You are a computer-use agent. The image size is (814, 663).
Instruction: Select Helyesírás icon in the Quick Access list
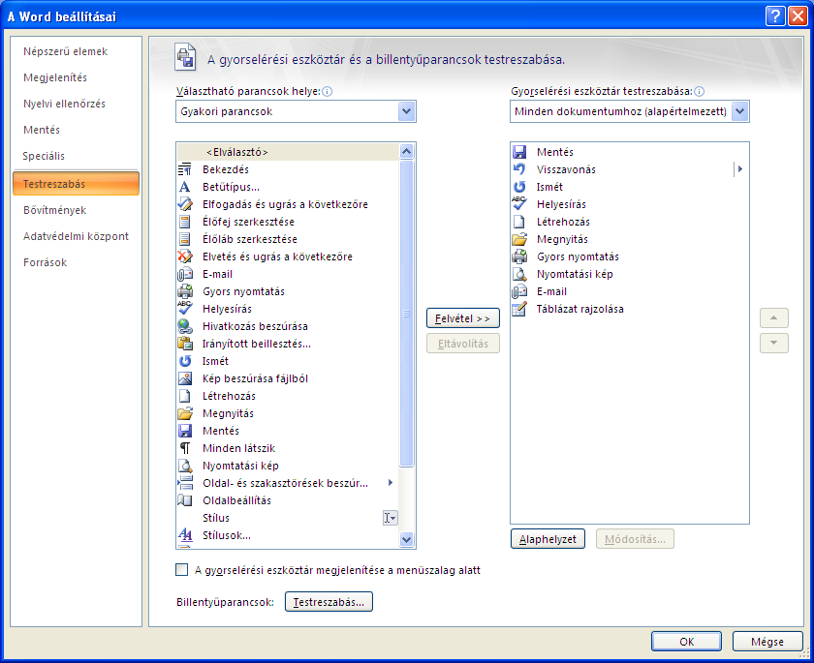pos(519,204)
